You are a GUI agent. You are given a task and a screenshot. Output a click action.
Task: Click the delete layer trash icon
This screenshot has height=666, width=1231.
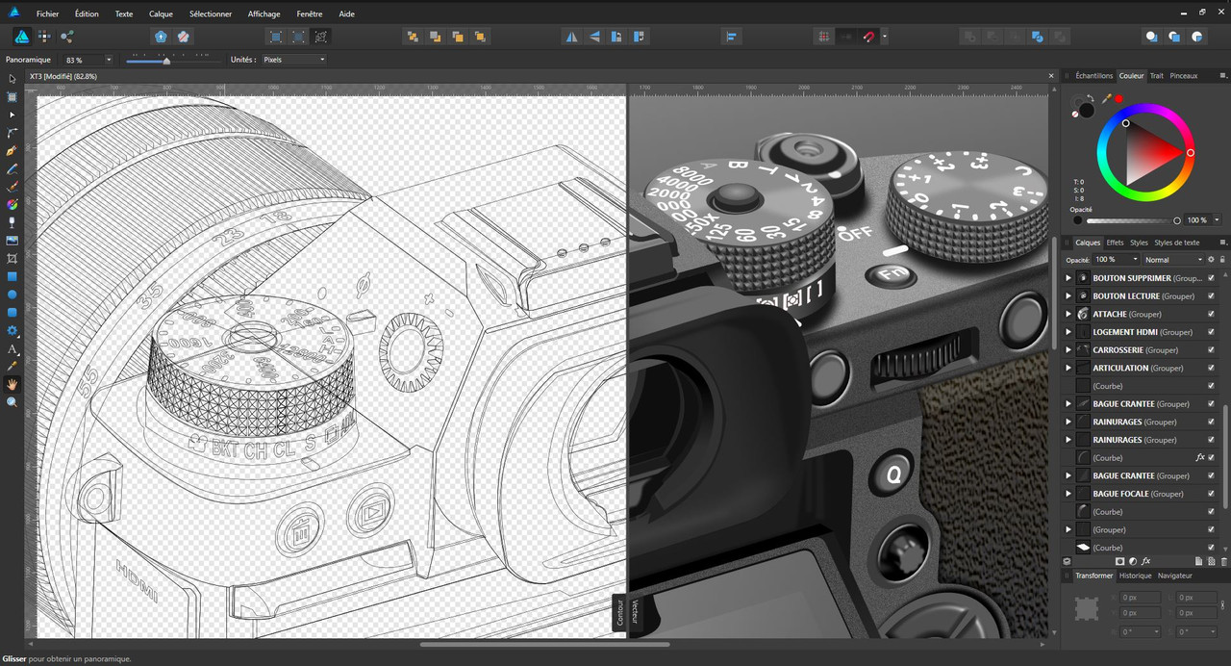click(x=1224, y=560)
